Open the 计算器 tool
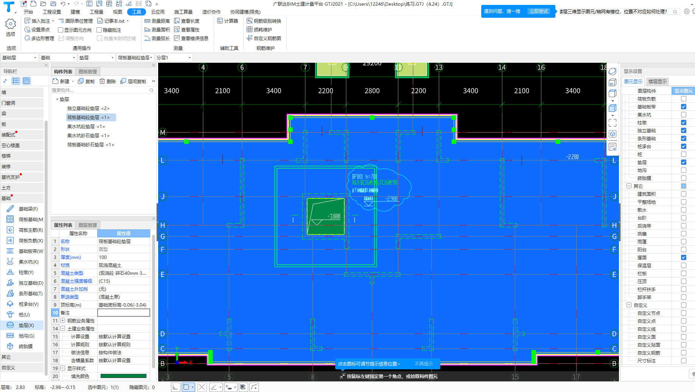The image size is (695, 392). point(228,21)
